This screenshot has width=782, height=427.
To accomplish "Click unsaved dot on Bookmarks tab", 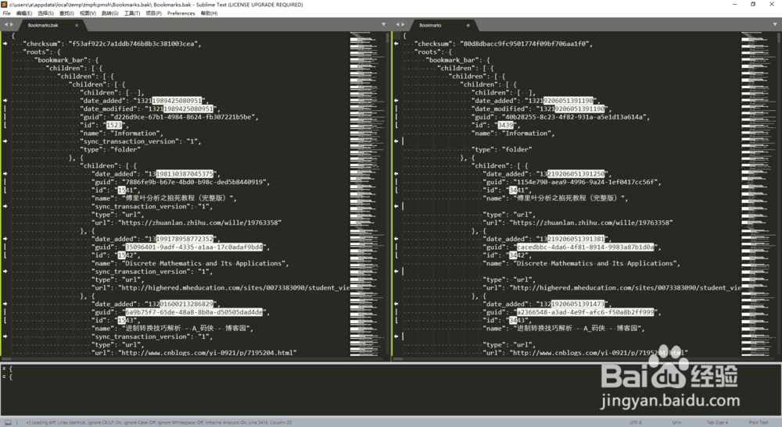I will (x=468, y=25).
